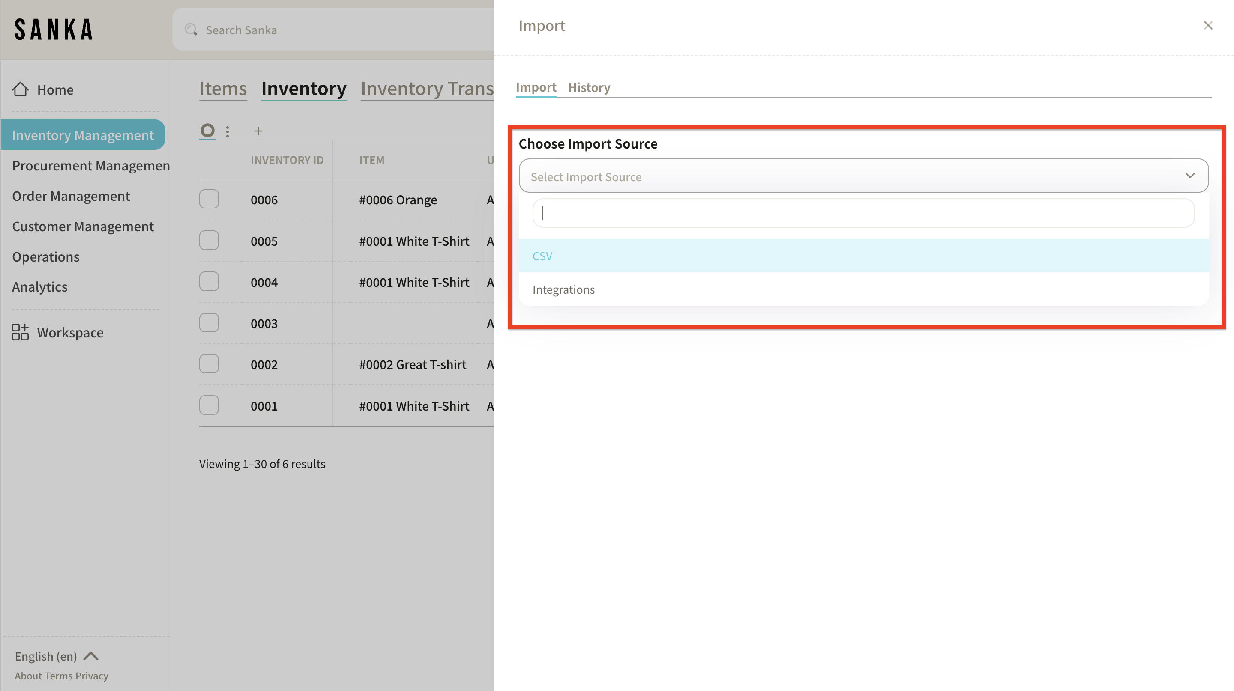Open the Items tab
This screenshot has width=1234, height=691.
223,89
